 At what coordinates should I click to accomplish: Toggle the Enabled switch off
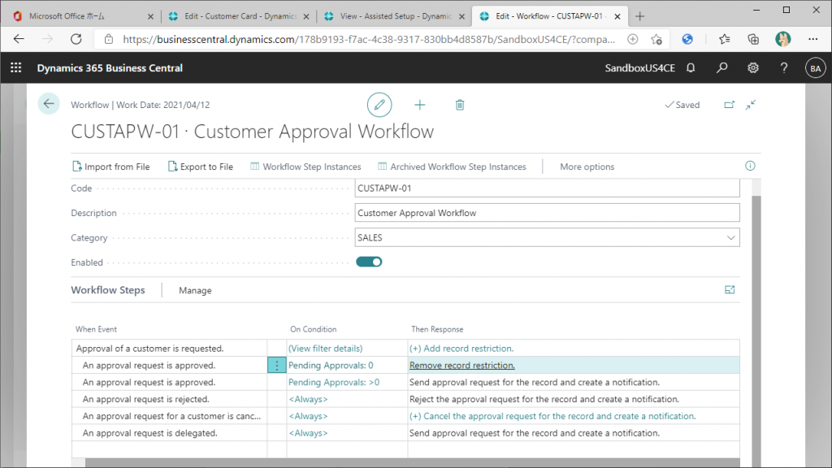coord(369,262)
